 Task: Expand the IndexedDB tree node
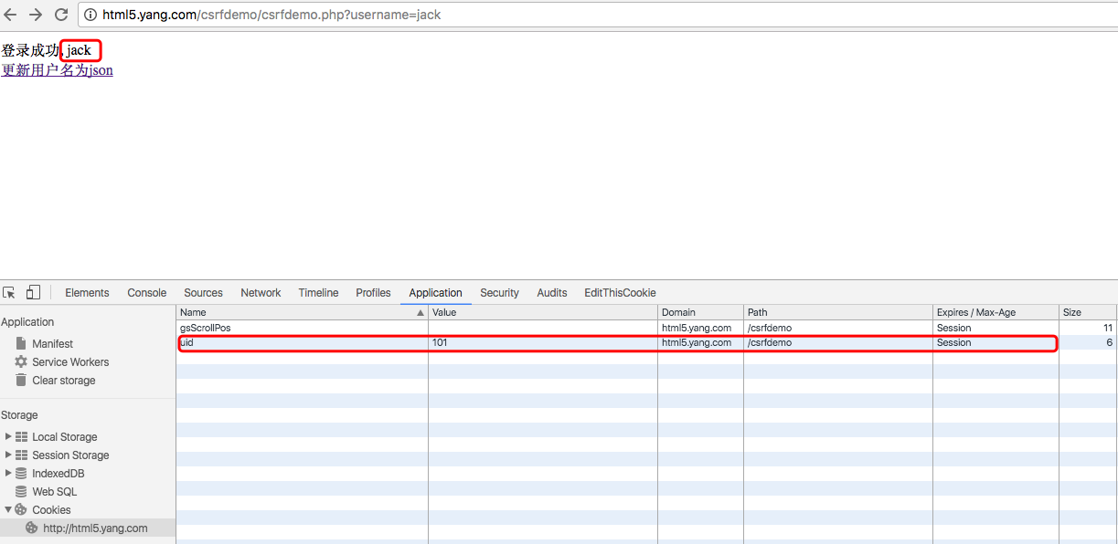click(x=8, y=473)
